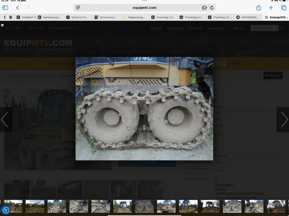
Task: Go back using the browser back arrow
Action: [x=17, y=8]
